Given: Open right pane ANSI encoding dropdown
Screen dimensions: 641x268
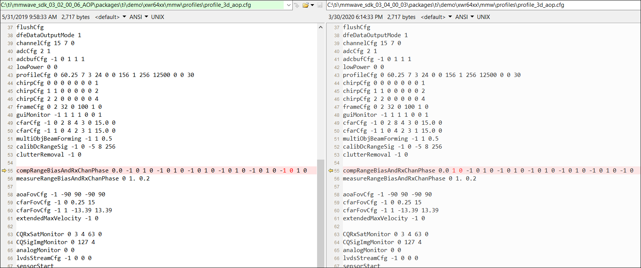Looking at the screenshot, I should coord(464,17).
